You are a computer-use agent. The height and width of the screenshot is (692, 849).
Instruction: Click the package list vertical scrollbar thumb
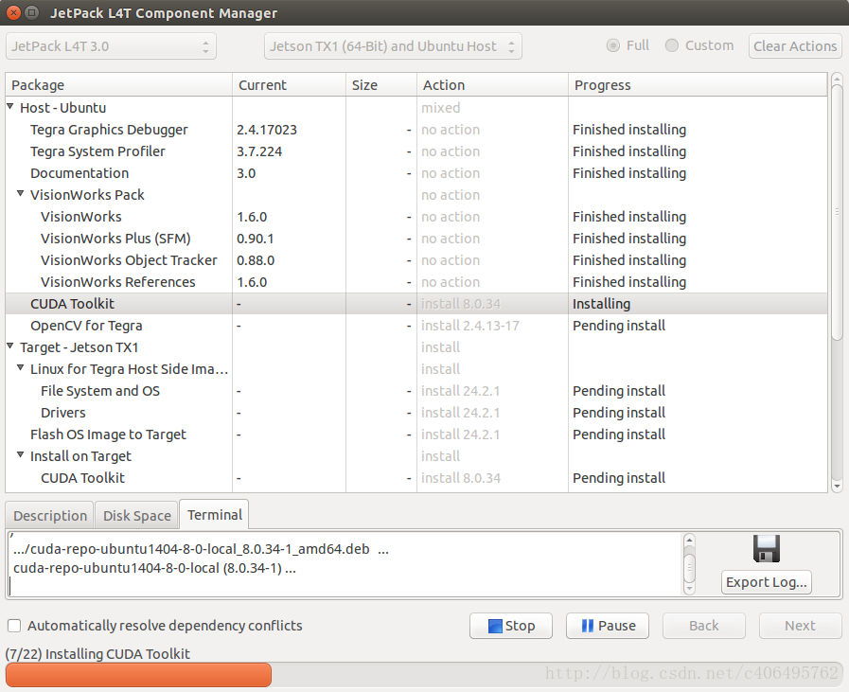click(837, 211)
